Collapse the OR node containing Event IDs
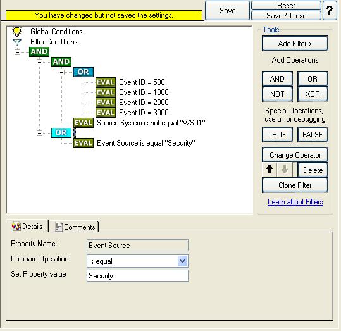This screenshot has height=331, width=341. 61,72
